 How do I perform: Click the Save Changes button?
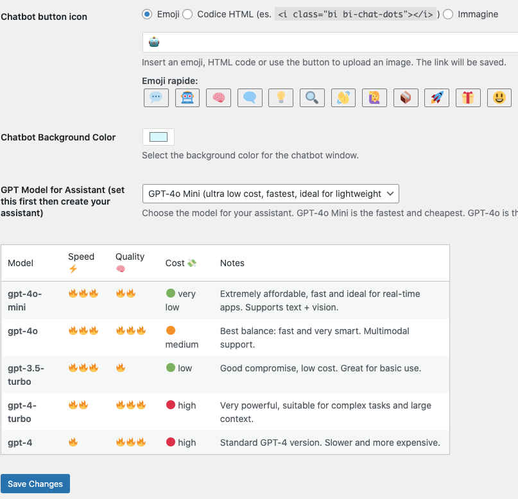[x=35, y=484]
